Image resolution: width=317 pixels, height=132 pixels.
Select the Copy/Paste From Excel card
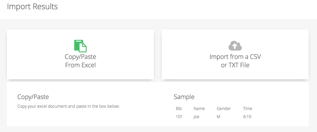80,54
